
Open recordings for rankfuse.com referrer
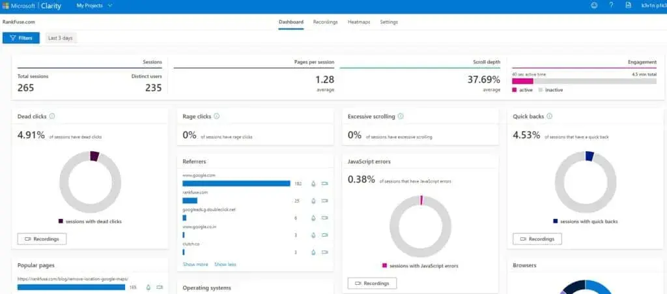tap(325, 201)
